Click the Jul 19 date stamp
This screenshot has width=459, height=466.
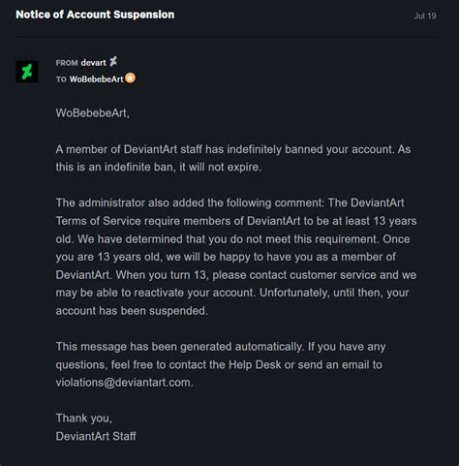(x=425, y=16)
